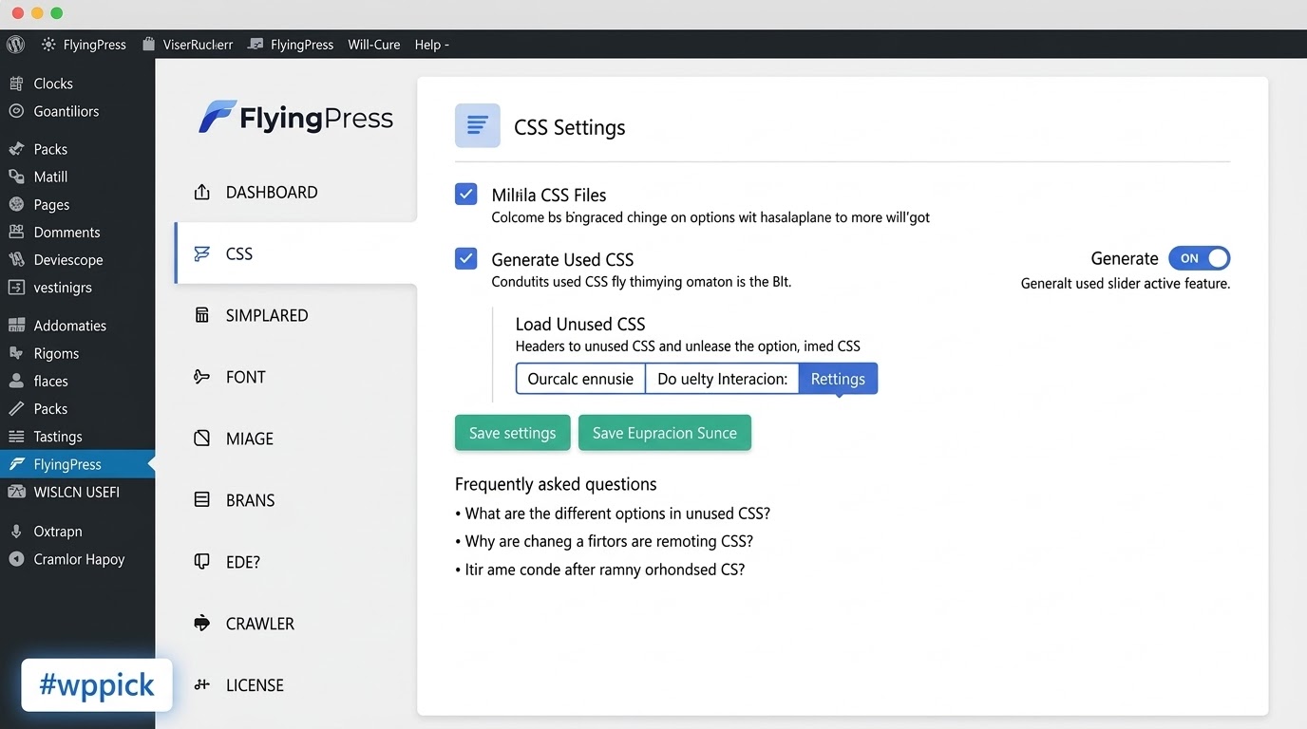Image resolution: width=1307 pixels, height=729 pixels.
Task: Click 'Generalt used slider active feature.' text
Action: (1126, 283)
